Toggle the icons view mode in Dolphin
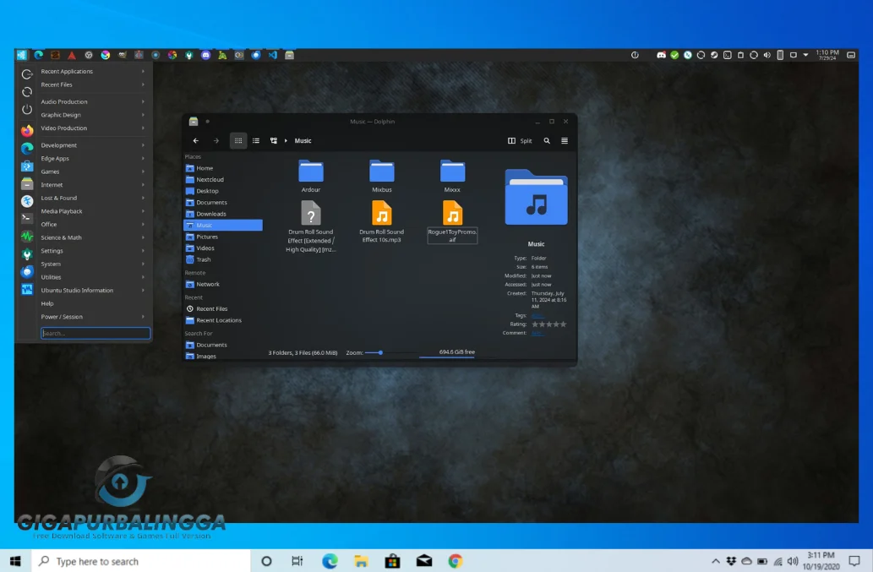The height and width of the screenshot is (572, 873). click(x=238, y=141)
